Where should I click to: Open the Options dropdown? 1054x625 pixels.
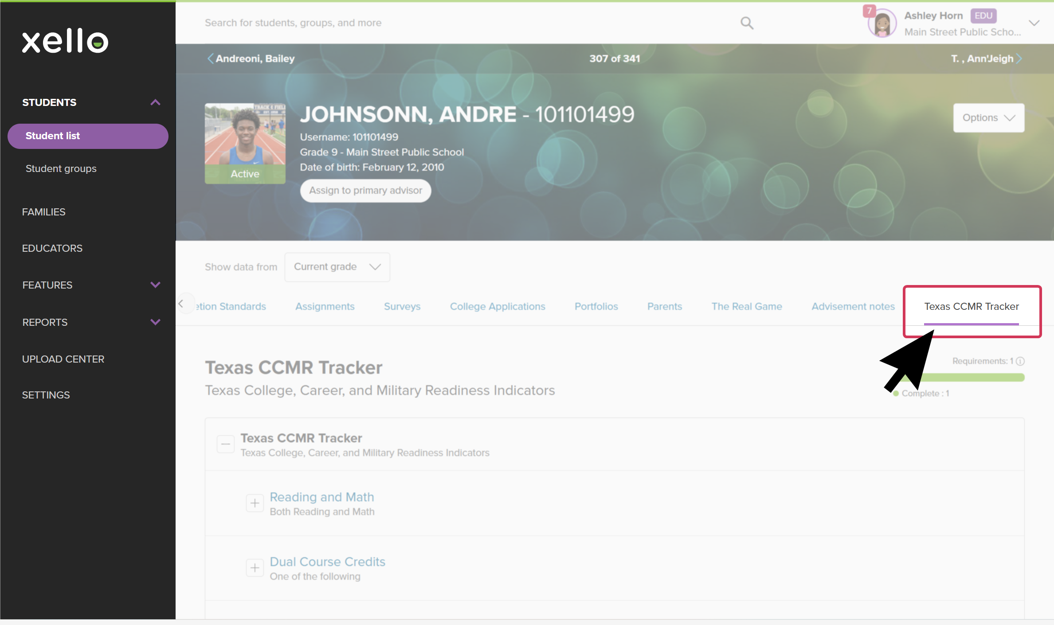tap(988, 118)
